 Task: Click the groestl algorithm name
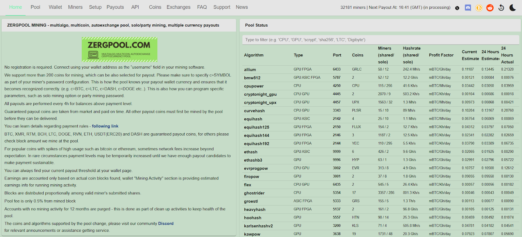251,201
